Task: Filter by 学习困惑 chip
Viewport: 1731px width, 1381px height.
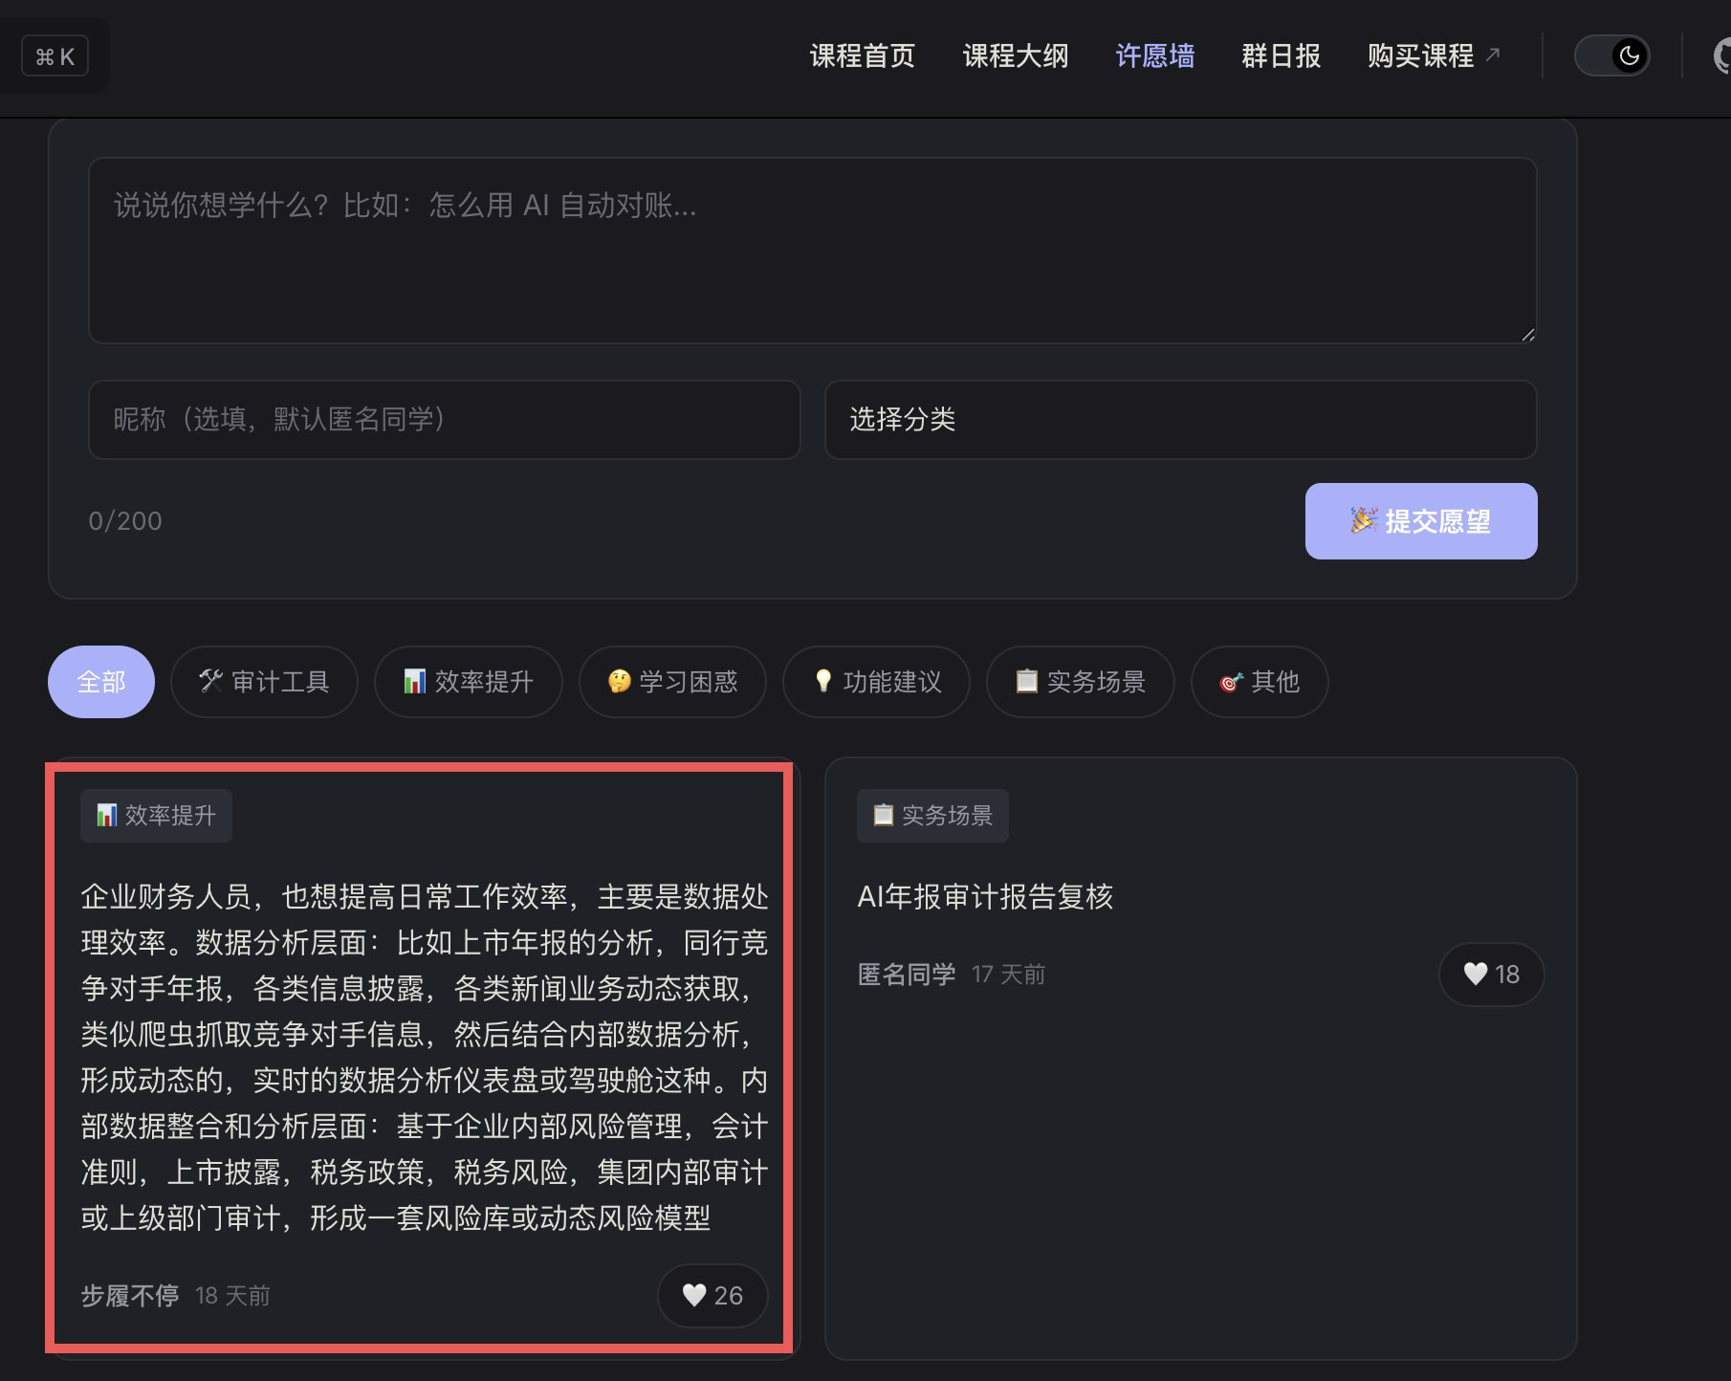Action: 672,682
